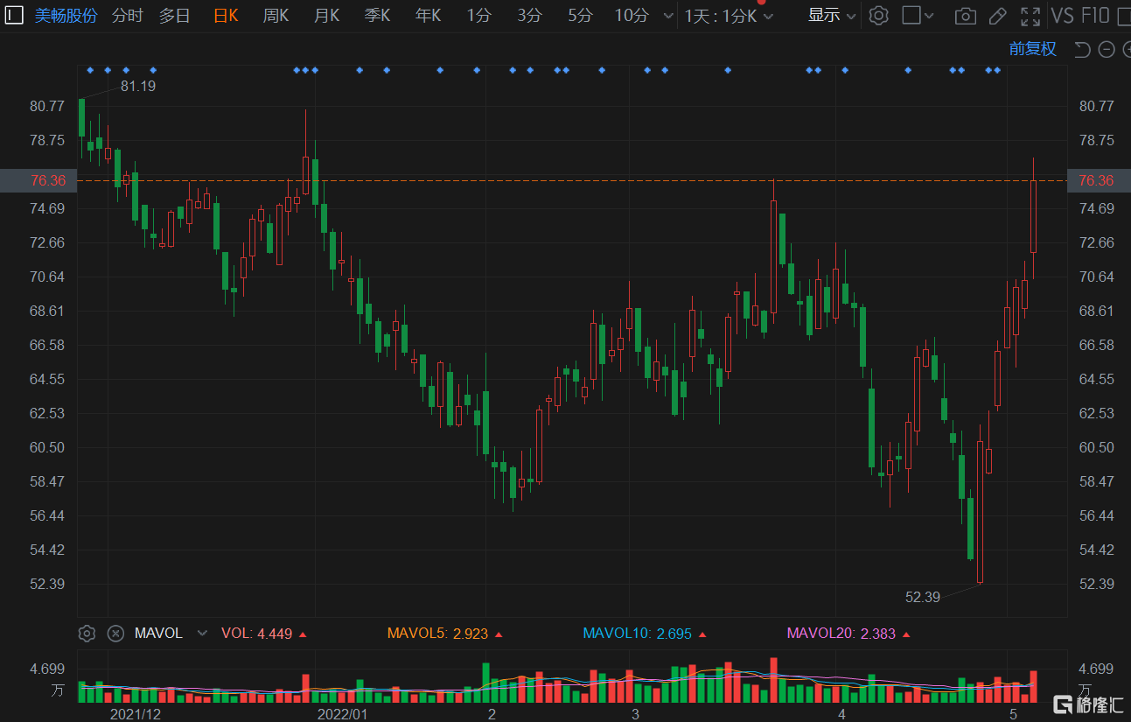Click the 美畅股份 stock name
The image size is (1131, 722).
66,16
